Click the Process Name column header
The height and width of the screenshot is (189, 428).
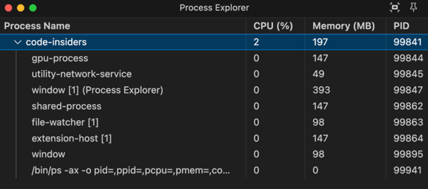[37, 26]
